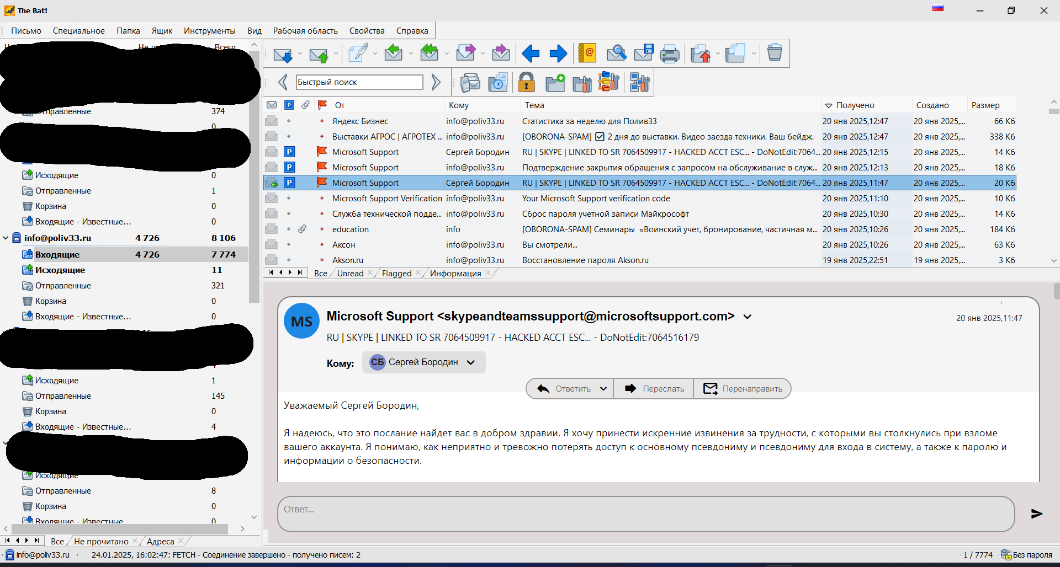1060x567 pixels.
Task: Toggle parked status on Microsoft Support 12:13 message
Action: click(x=289, y=167)
